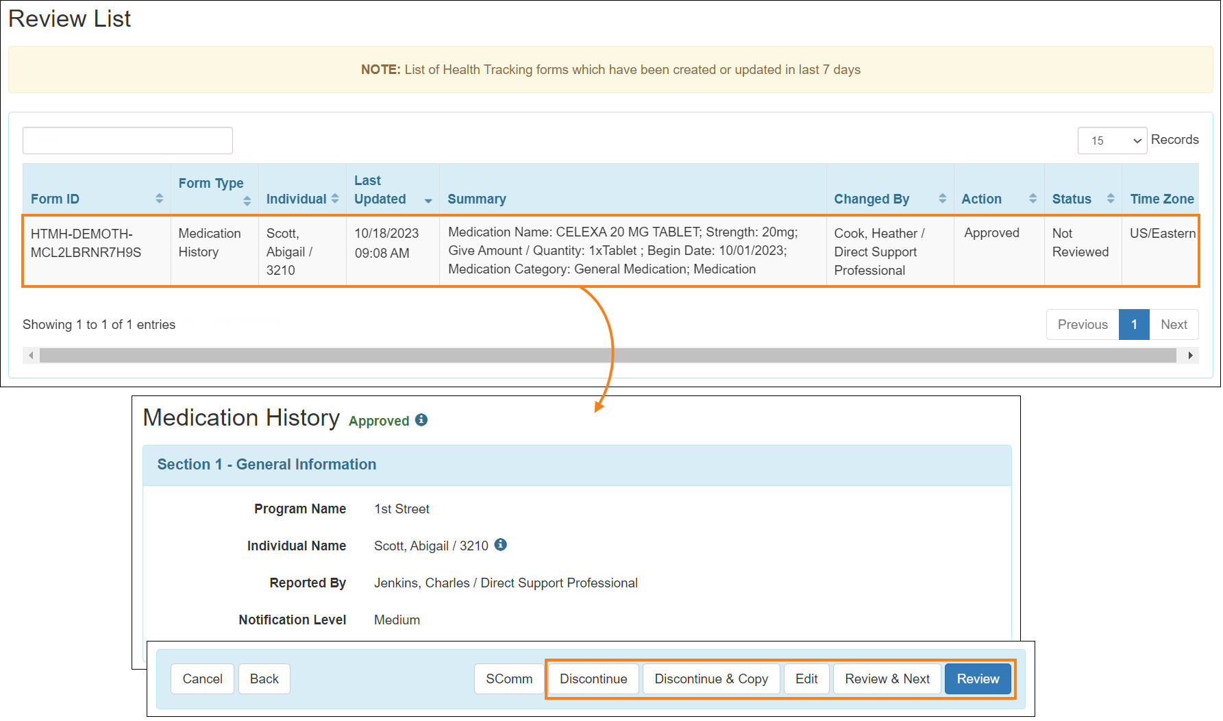The height and width of the screenshot is (721, 1223).
Task: Click the horizontal scrollbar right arrow
Action: point(1191,355)
